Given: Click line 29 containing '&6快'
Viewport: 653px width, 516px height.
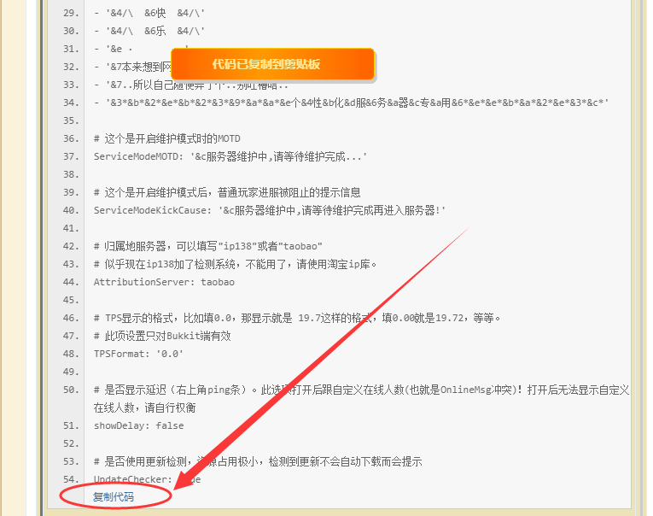Looking at the screenshot, I should [x=149, y=14].
